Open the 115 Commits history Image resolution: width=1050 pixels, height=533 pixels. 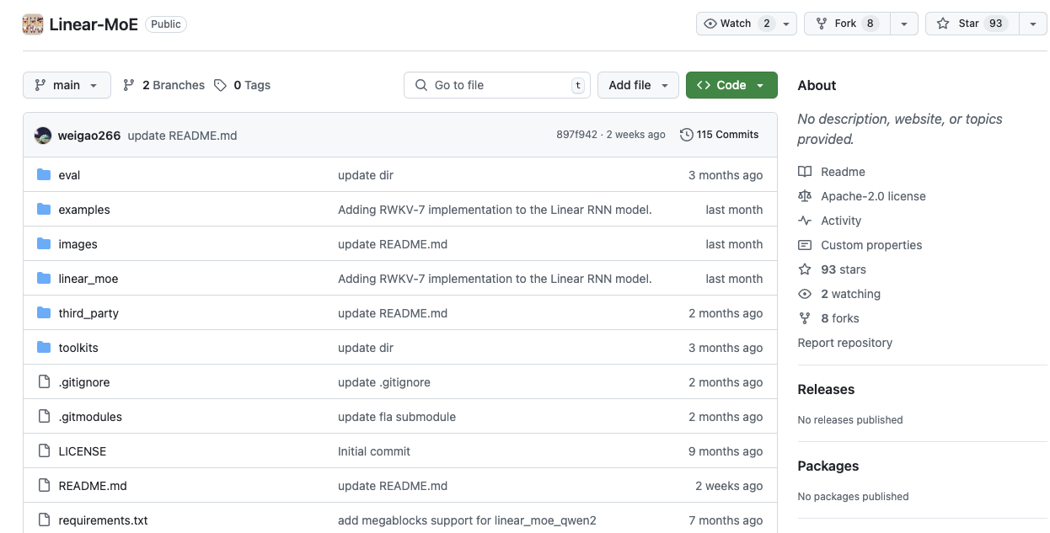[720, 135]
